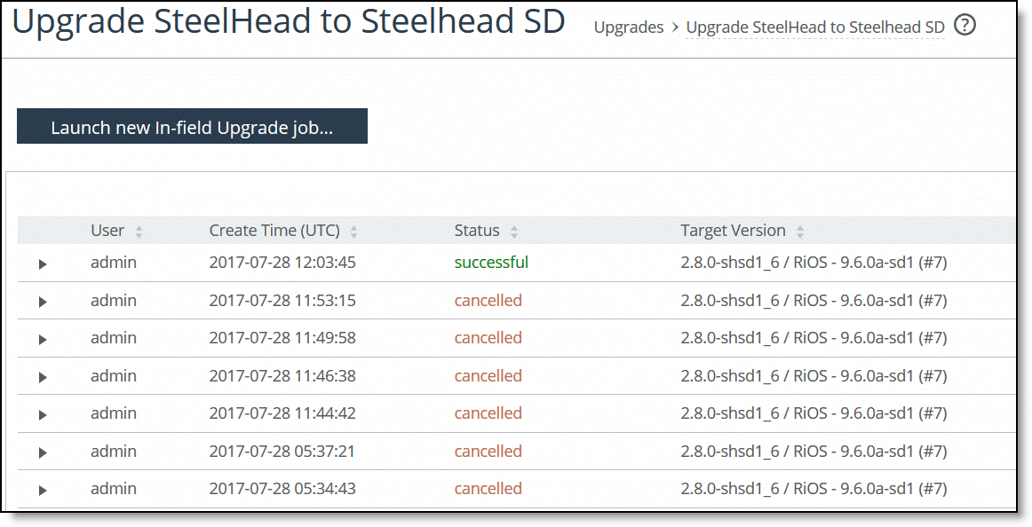This screenshot has width=1032, height=527.
Task: Expand the 11:53:15 cancelled job row
Action: (43, 302)
